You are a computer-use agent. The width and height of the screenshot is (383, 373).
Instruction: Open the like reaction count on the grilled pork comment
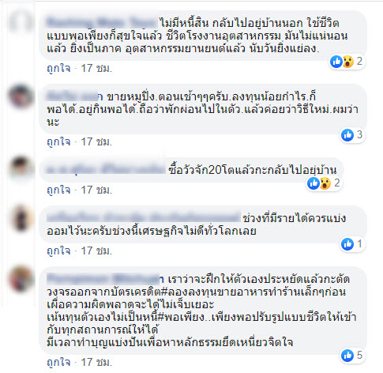click(353, 135)
